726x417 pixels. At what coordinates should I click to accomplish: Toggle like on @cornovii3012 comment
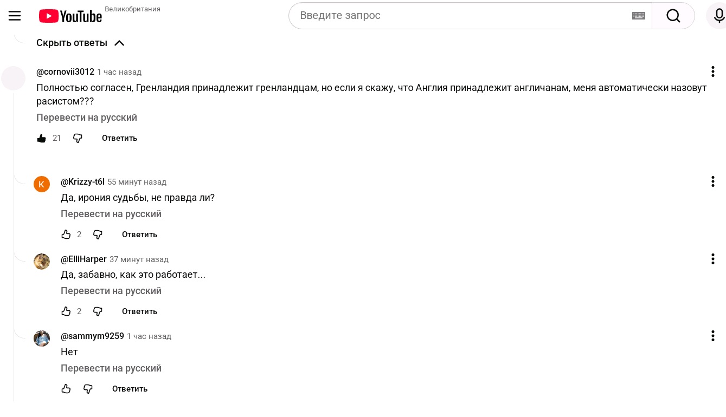[x=42, y=138]
